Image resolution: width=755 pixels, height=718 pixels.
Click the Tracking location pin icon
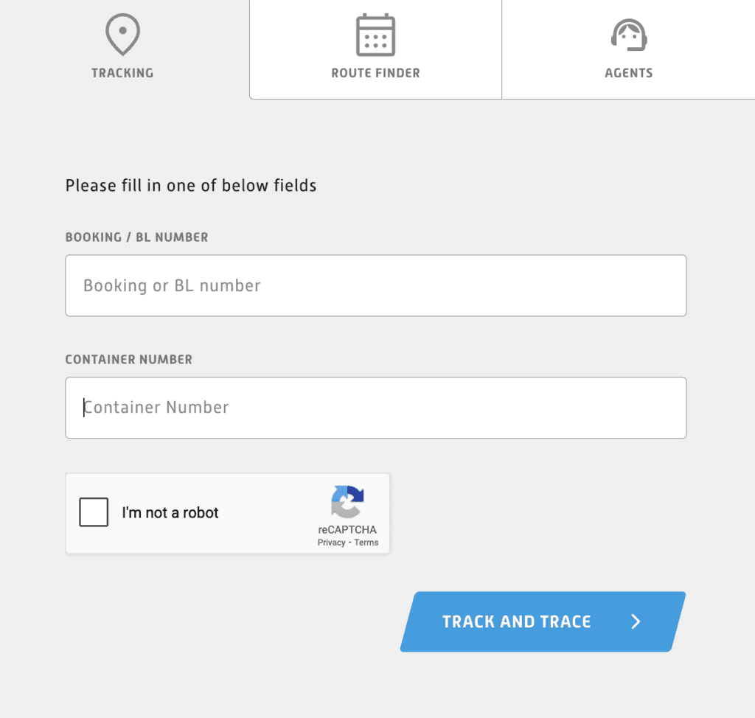[122, 33]
